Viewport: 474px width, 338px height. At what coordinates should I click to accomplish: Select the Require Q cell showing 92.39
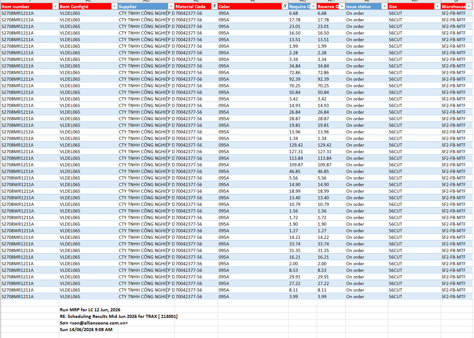click(302, 79)
